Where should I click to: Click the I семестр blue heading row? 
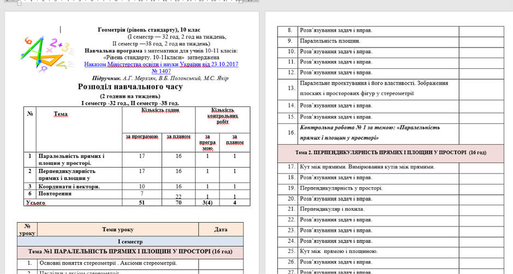[x=130, y=242]
